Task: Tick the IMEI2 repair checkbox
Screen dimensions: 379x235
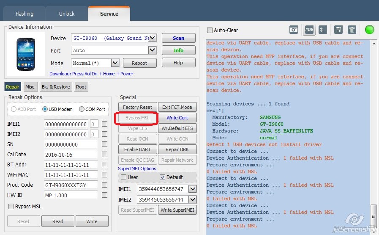Action: click(104, 134)
